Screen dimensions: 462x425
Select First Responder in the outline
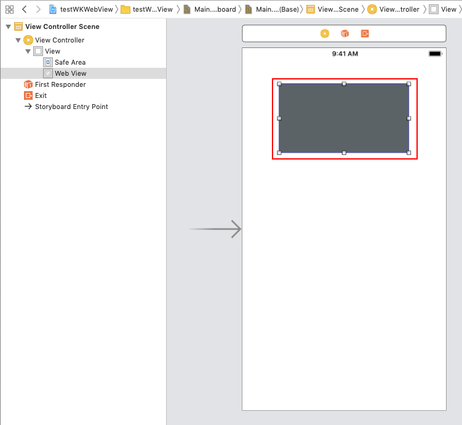coord(84,84)
